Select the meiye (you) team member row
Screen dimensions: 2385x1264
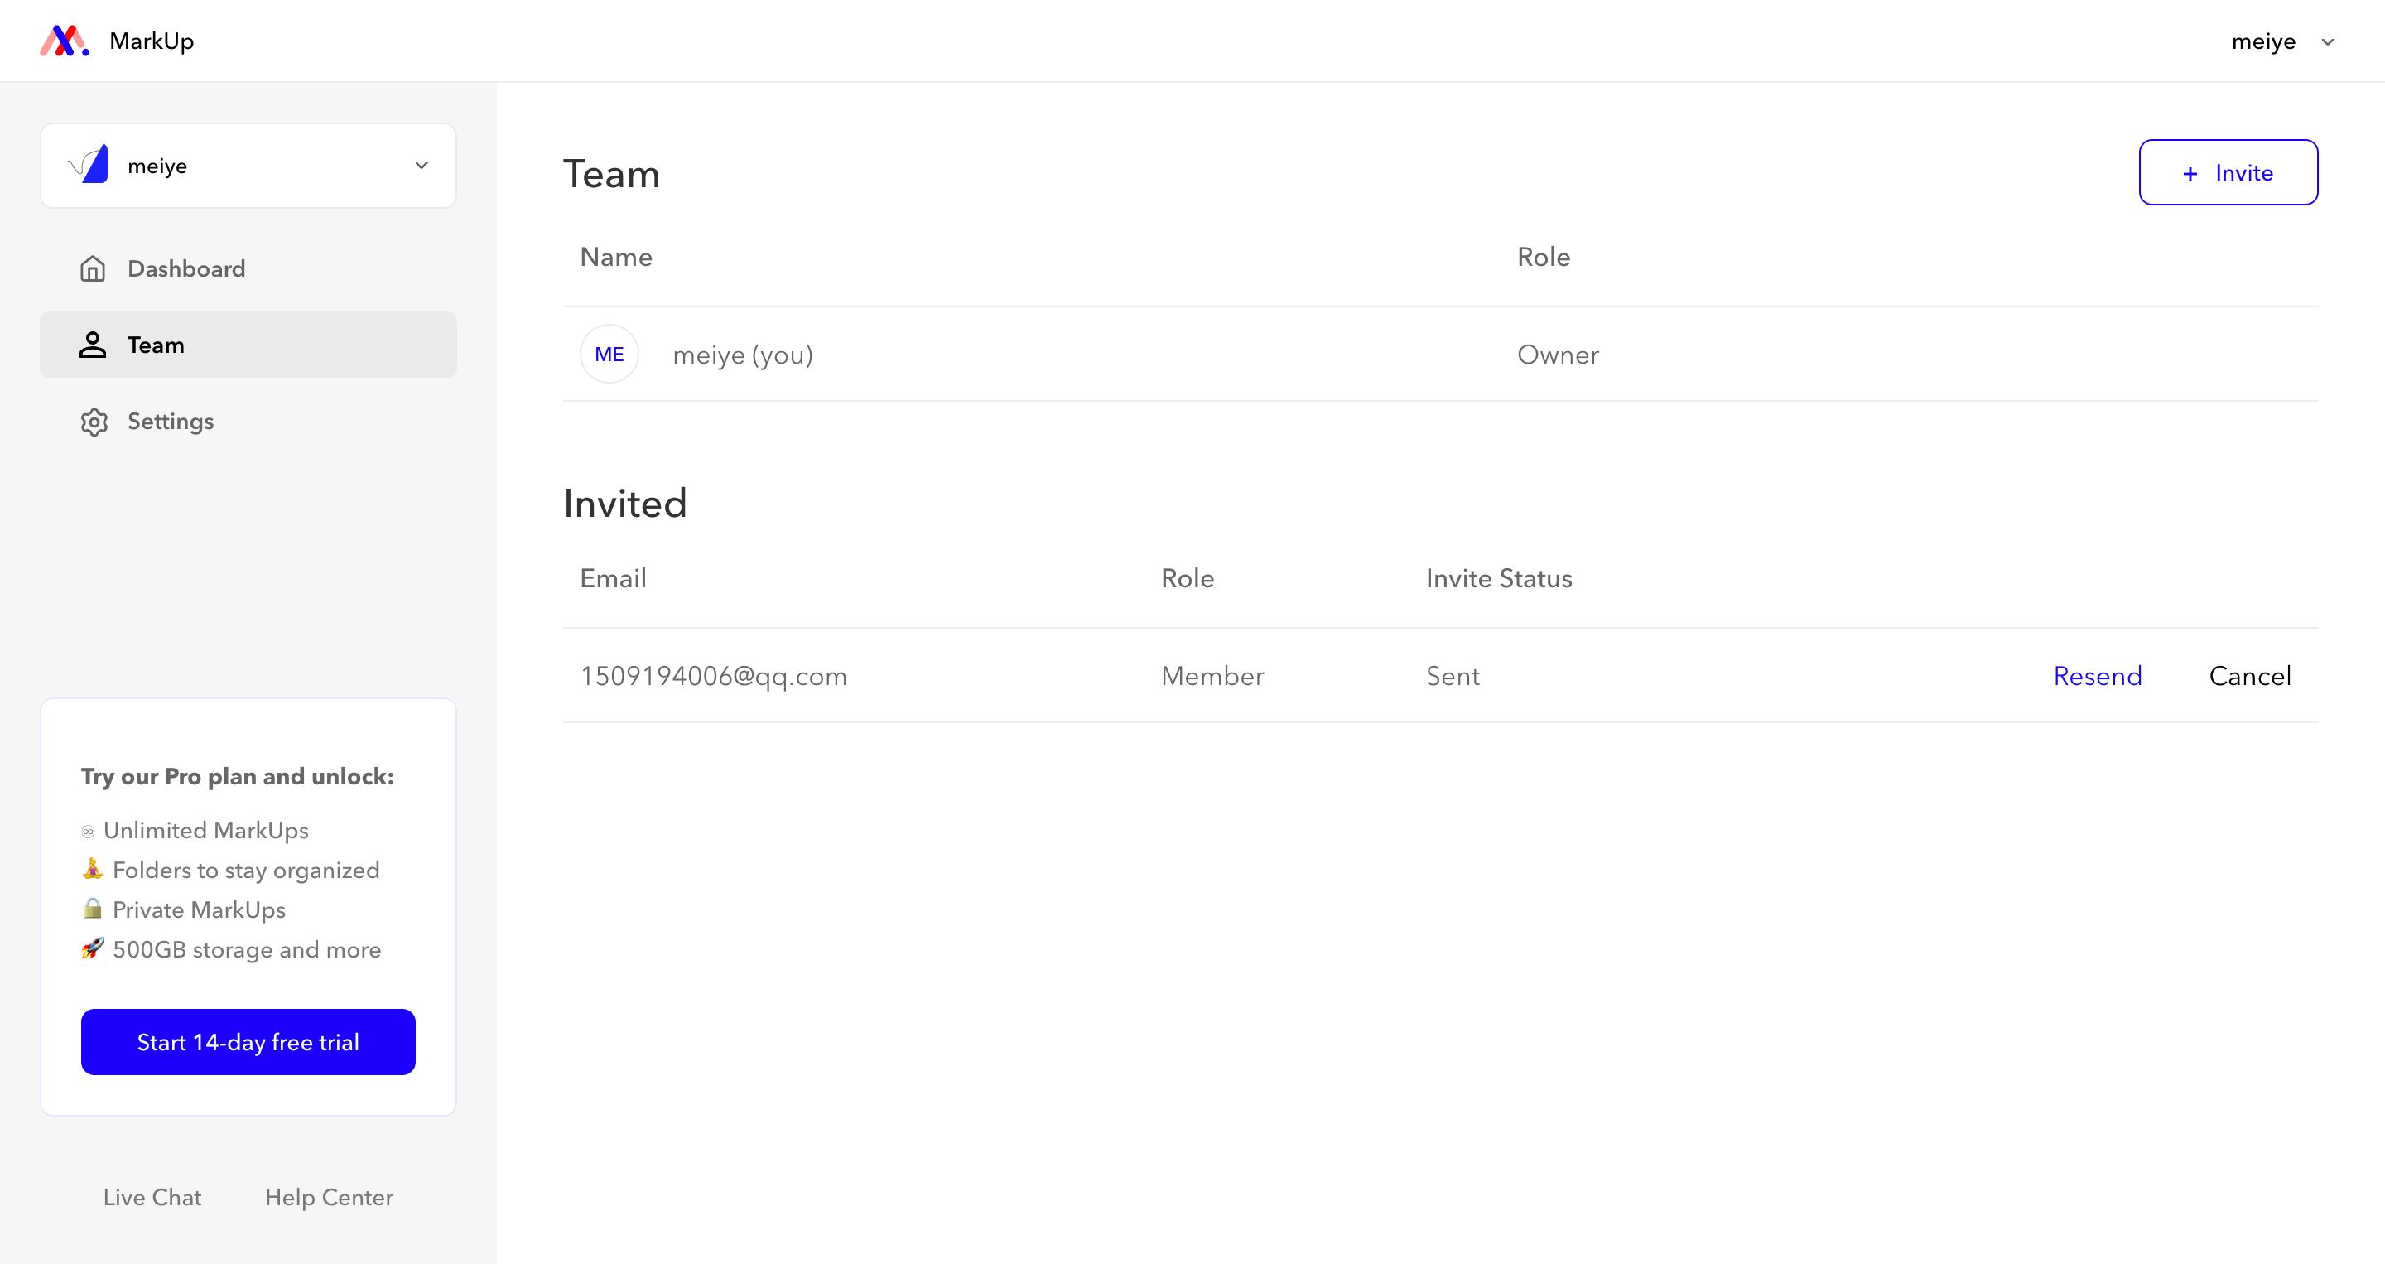pos(1440,354)
